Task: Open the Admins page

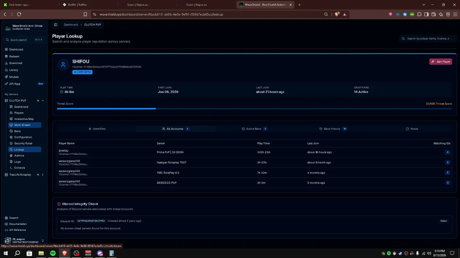Action: (19, 156)
